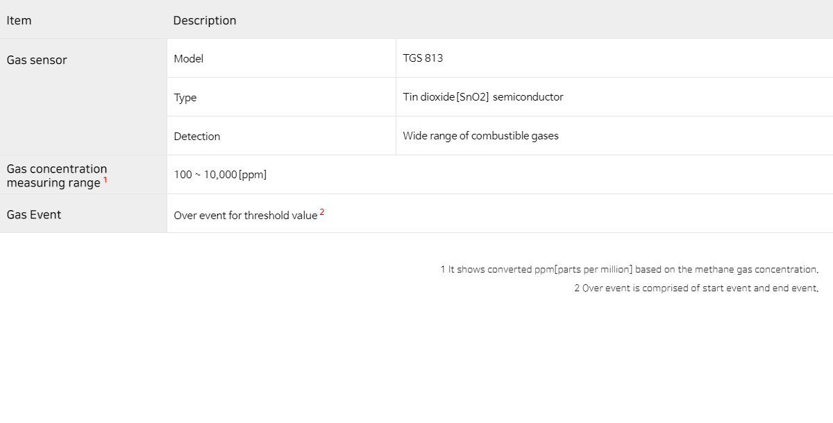Image resolution: width=833 pixels, height=423 pixels.
Task: Click the Item column header
Action: [19, 20]
